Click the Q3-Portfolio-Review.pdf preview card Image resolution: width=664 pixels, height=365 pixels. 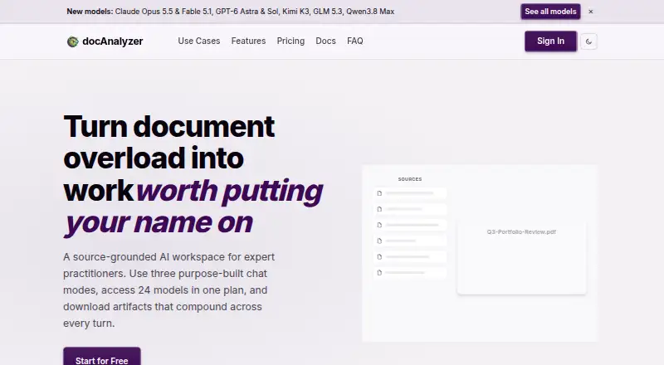point(521,257)
